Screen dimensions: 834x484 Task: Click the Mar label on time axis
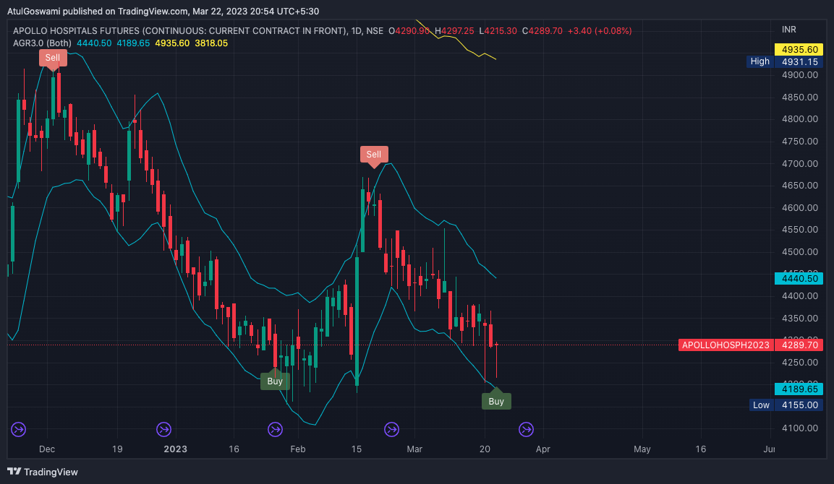click(x=414, y=449)
